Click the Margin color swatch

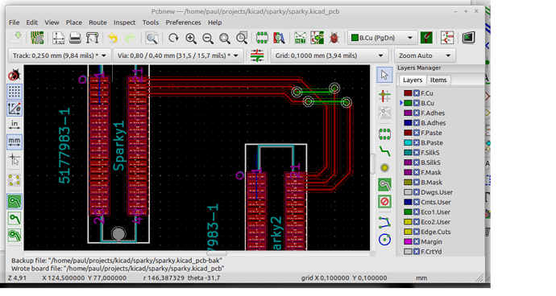[x=408, y=242]
